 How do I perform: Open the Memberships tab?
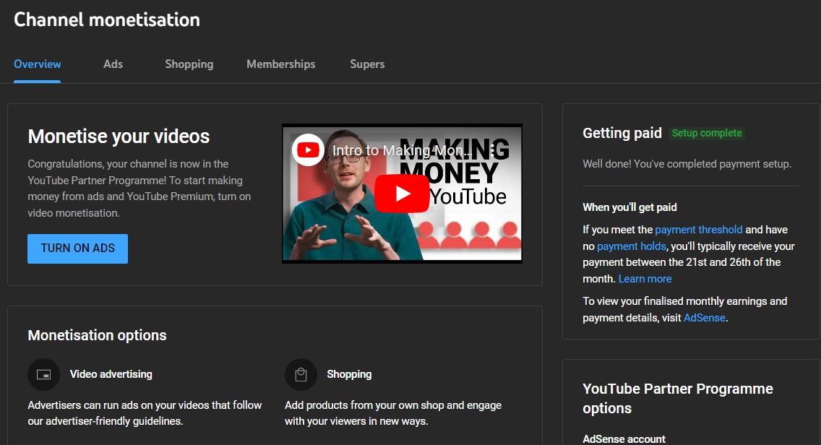tap(280, 64)
